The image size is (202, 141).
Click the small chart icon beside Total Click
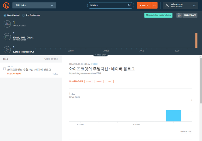pyautogui.click(x=73, y=94)
